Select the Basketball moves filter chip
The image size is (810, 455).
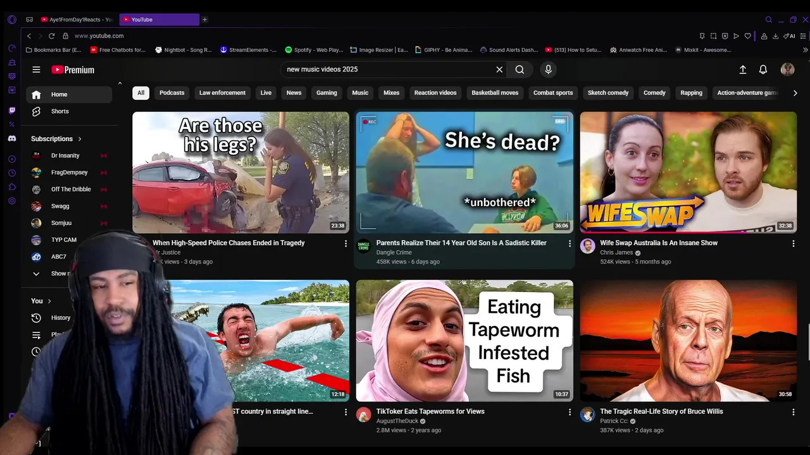tap(495, 93)
